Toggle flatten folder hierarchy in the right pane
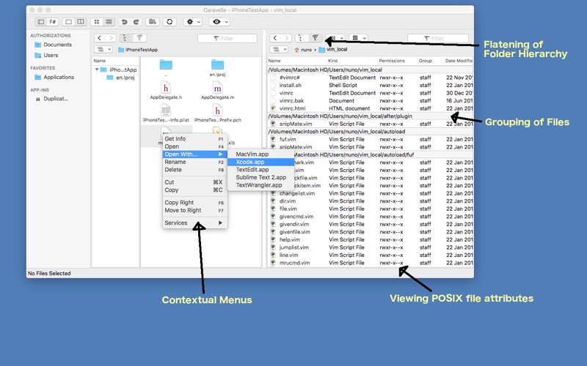The image size is (587, 366). [x=315, y=37]
